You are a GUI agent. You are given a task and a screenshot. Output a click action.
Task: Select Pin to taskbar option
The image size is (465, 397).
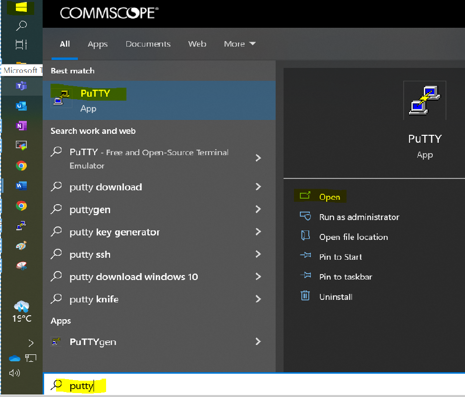346,277
